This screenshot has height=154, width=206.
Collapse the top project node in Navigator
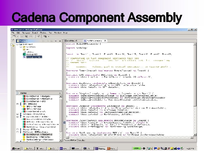pyautogui.click(x=17, y=44)
